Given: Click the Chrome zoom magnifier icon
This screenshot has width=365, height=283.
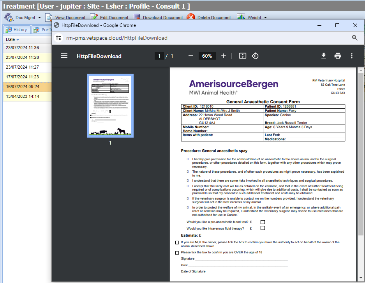Looking at the screenshot, I should (354, 38).
